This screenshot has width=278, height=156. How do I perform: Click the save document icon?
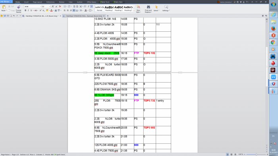pyautogui.click(x=5, y=16)
